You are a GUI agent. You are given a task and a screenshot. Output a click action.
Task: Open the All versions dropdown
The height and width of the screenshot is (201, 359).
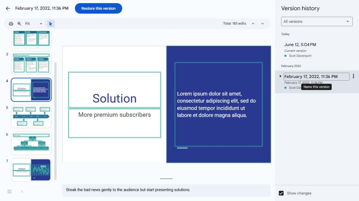[317, 22]
